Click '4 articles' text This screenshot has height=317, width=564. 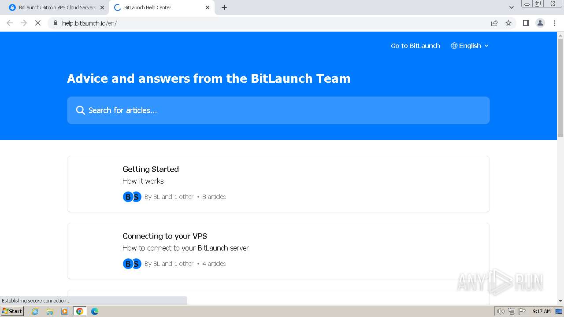click(214, 264)
